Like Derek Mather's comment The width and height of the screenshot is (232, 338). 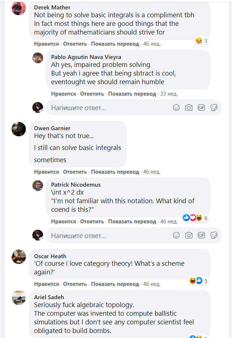(x=46, y=44)
